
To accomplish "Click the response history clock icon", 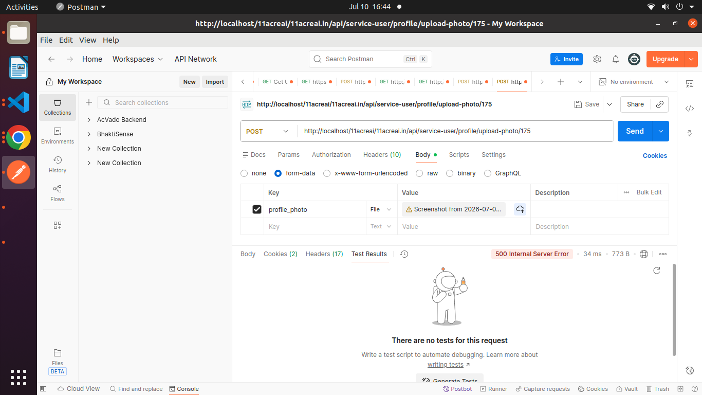I will (x=404, y=254).
